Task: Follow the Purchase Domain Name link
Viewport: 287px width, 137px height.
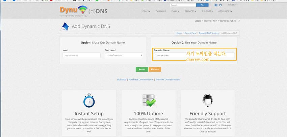Action: pyautogui.click(x=141, y=79)
